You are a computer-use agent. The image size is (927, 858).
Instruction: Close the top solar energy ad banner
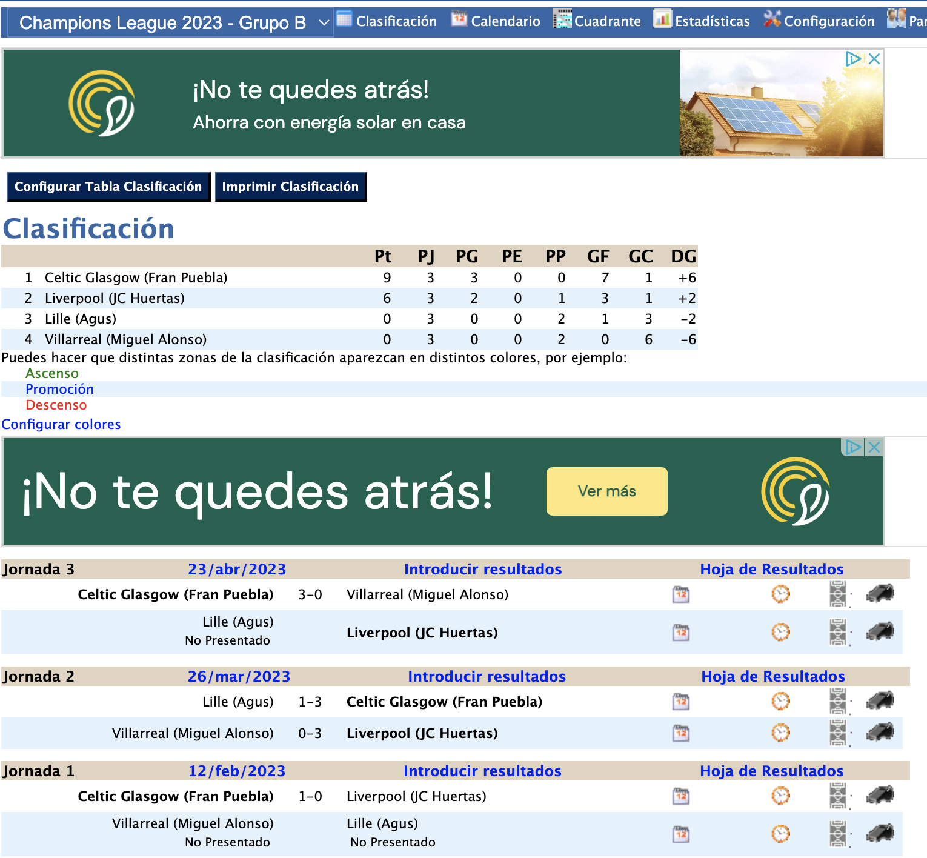tap(874, 59)
